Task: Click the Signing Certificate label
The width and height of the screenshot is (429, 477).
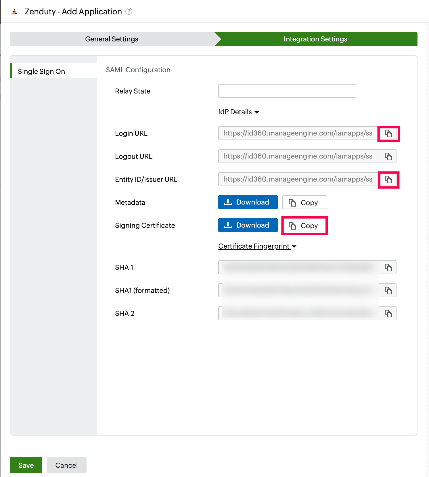Action: (145, 226)
